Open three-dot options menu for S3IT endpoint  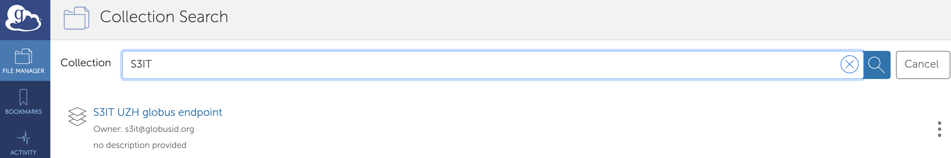pyautogui.click(x=939, y=129)
